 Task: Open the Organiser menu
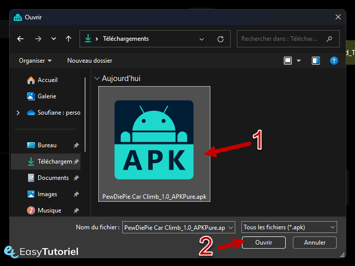[35, 61]
